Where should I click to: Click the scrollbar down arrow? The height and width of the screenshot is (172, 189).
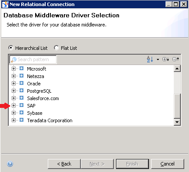tap(177, 122)
